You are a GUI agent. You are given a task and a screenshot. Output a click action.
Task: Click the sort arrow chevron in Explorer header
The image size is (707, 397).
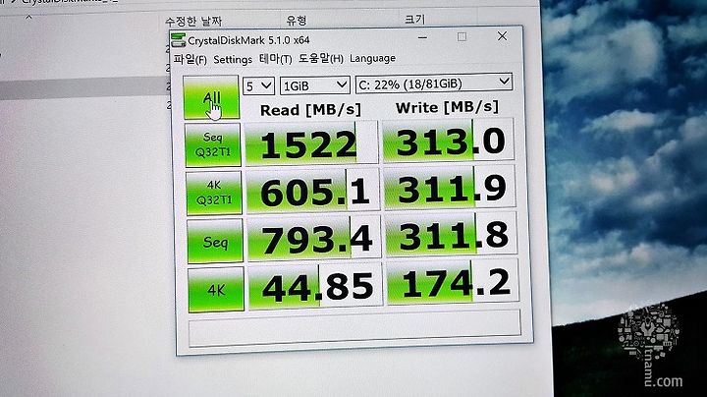point(28,17)
